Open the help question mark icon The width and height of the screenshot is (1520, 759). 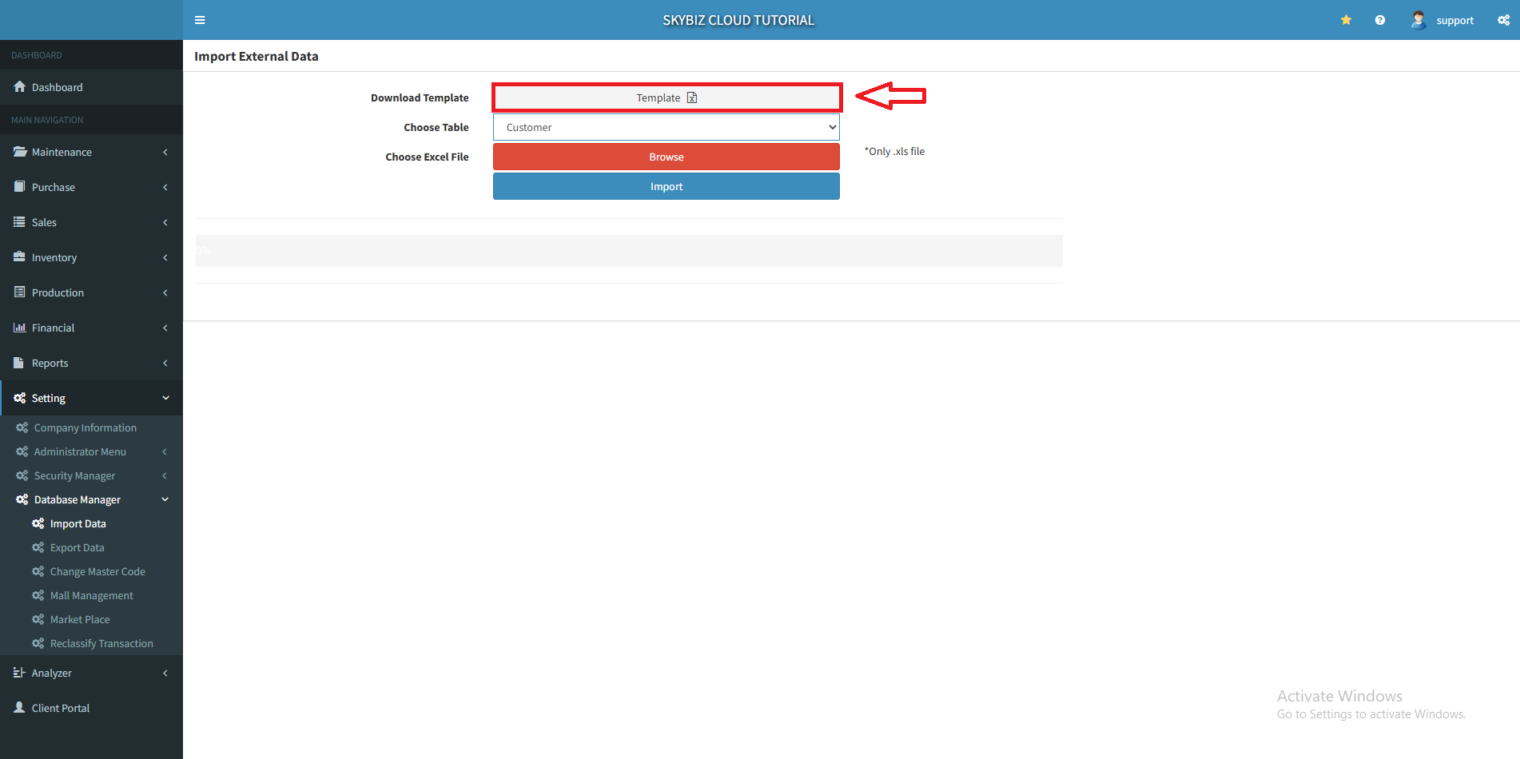(x=1379, y=20)
